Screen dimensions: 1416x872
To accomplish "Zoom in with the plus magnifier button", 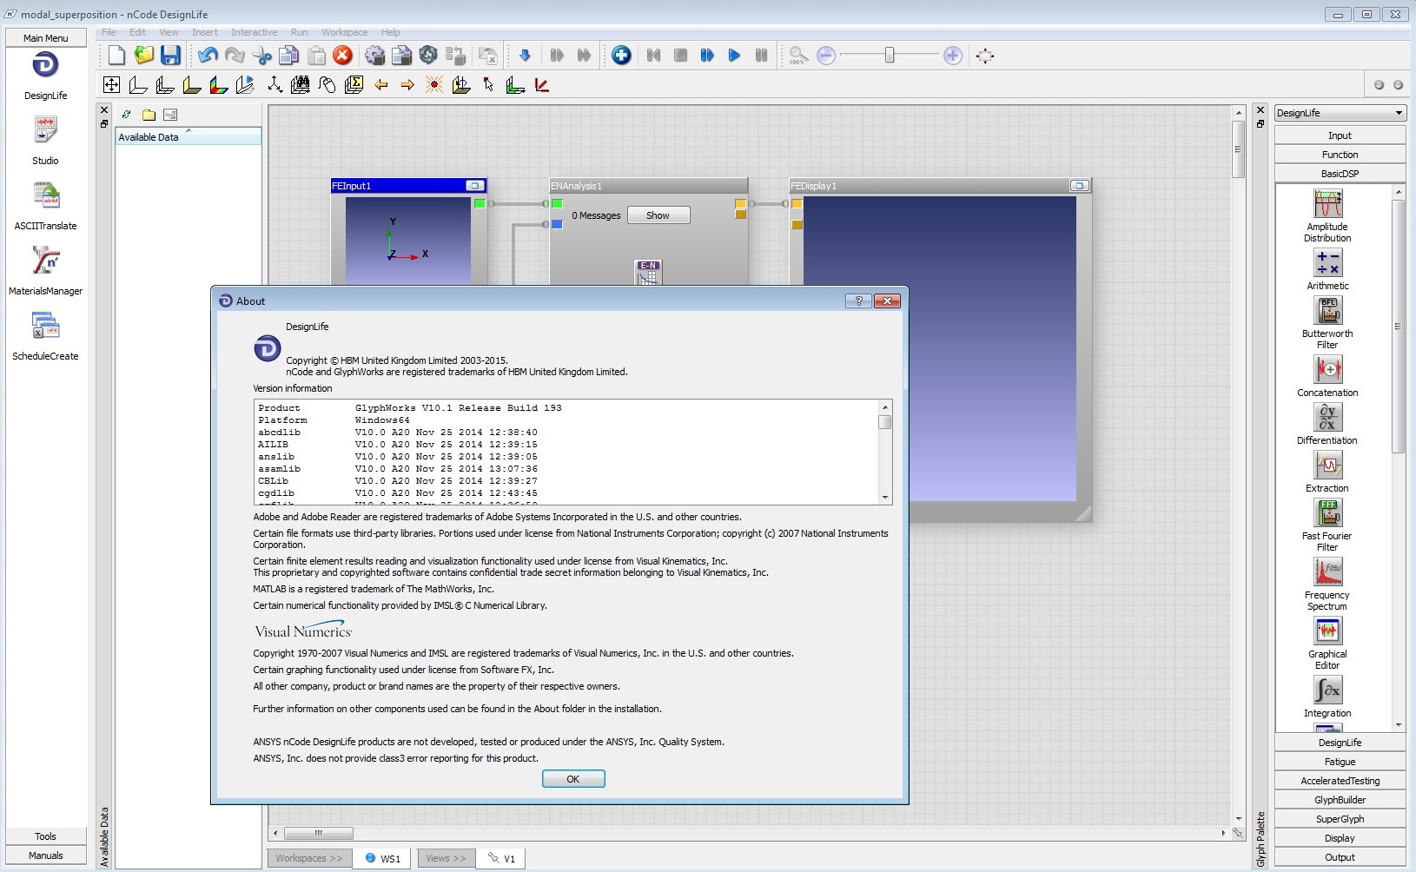I will coord(953,56).
